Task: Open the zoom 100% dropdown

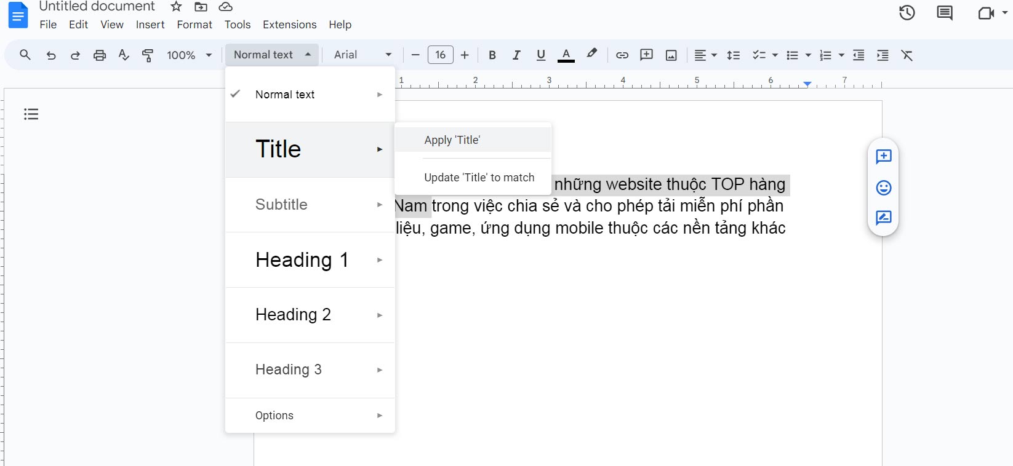Action: point(190,55)
